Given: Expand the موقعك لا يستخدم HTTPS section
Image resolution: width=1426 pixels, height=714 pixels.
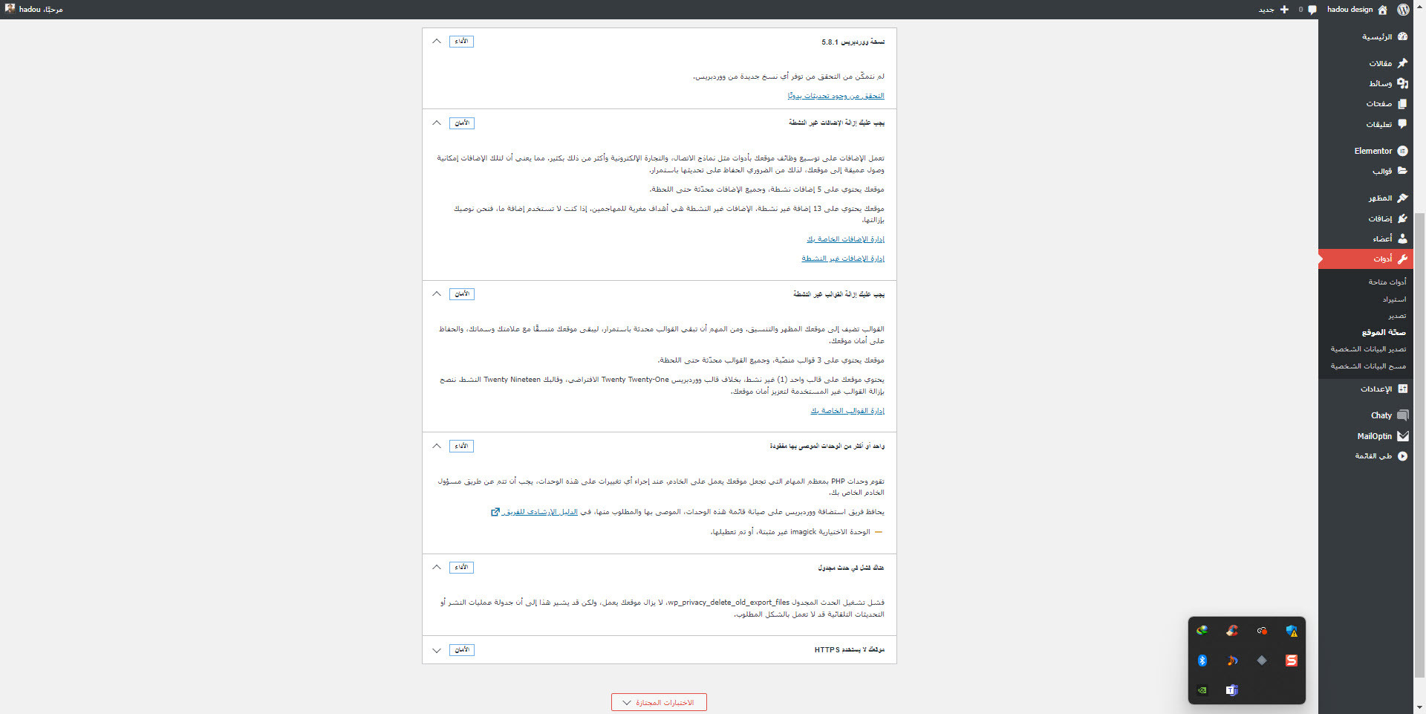Looking at the screenshot, I should click(437, 650).
